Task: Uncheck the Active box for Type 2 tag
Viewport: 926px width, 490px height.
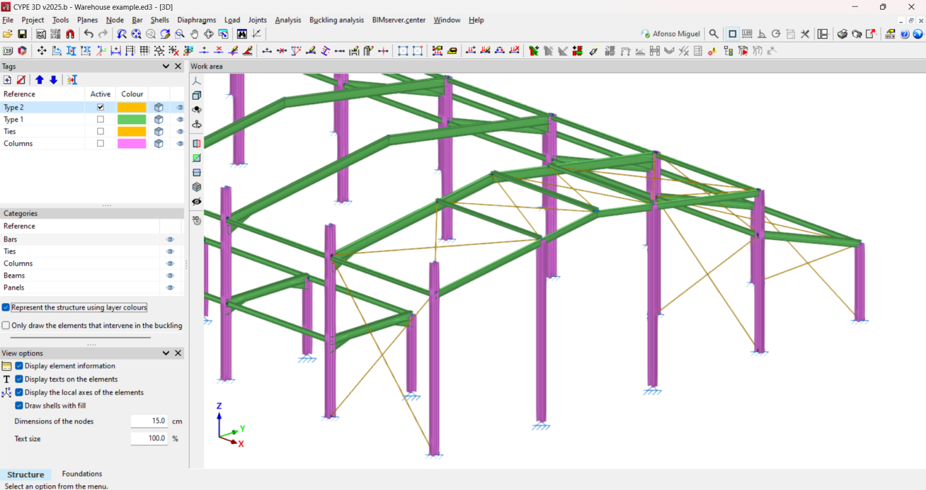Action: (100, 107)
